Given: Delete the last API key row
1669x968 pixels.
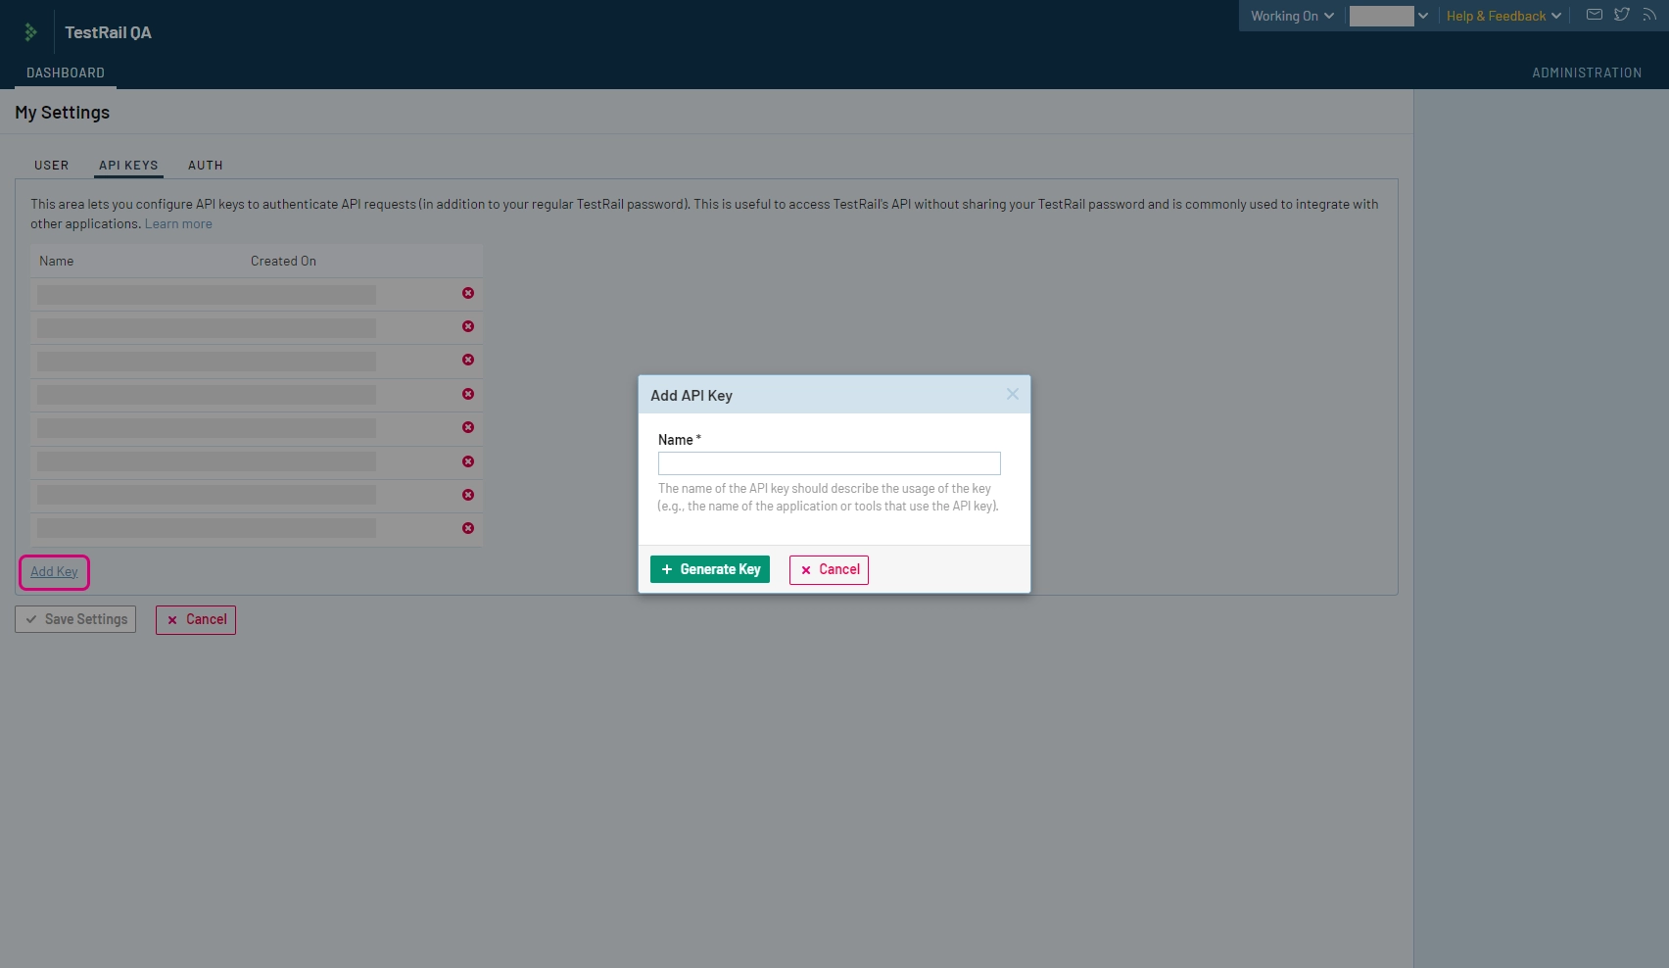Looking at the screenshot, I should point(468,528).
